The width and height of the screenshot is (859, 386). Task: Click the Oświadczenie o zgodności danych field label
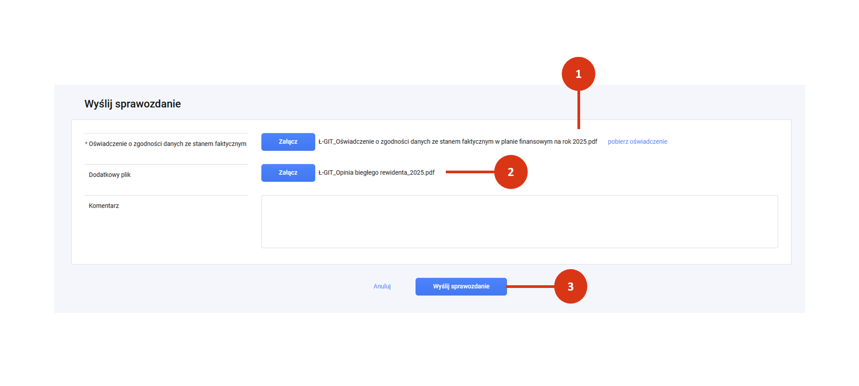pos(167,144)
